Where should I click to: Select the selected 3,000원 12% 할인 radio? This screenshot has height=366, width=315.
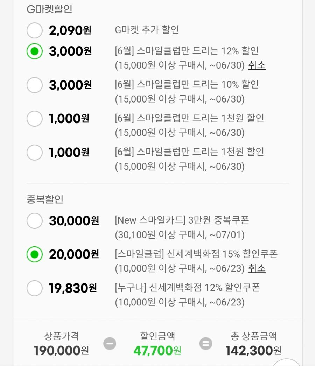[x=35, y=51]
